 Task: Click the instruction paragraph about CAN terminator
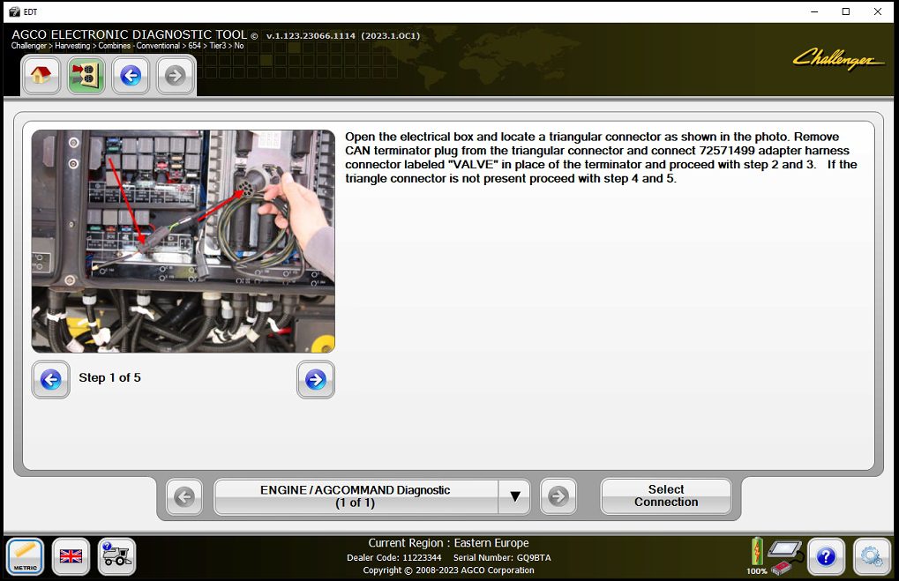tap(601, 158)
